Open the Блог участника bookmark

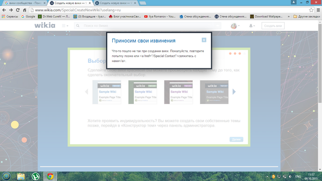(125, 17)
